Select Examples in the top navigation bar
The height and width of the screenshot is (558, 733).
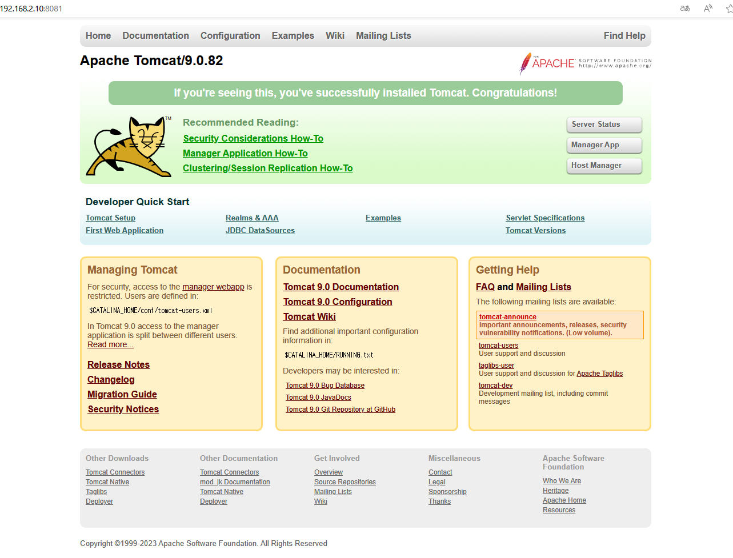click(293, 35)
